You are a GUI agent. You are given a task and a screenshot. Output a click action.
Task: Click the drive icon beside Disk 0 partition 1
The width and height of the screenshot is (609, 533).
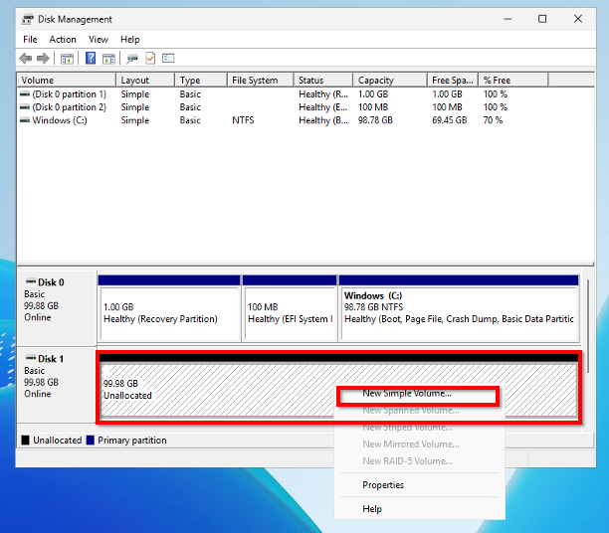pos(25,94)
